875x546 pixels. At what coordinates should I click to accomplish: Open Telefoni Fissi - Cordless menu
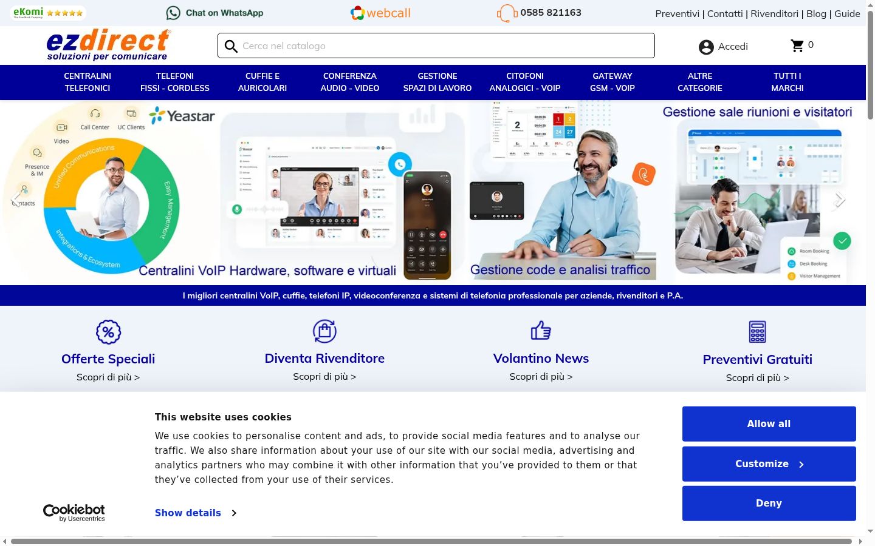tap(175, 82)
